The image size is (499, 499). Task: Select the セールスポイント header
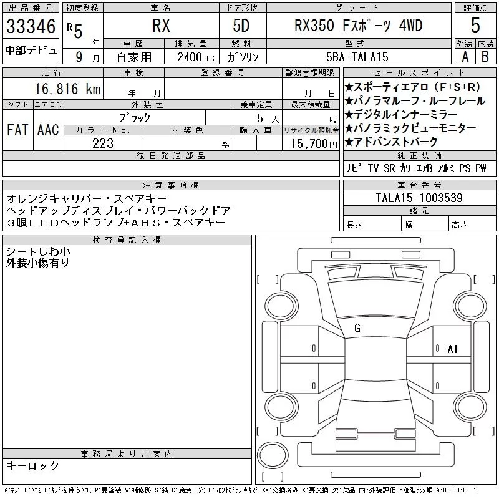coord(419,72)
